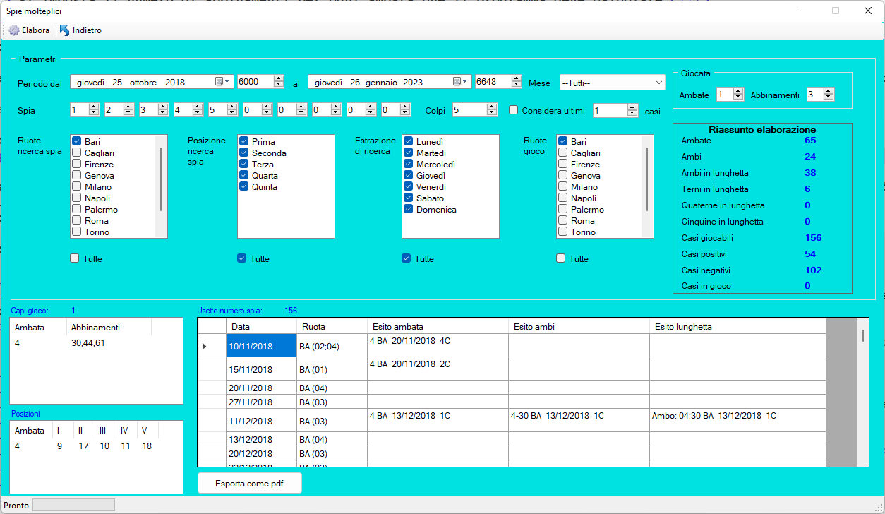Image resolution: width=885 pixels, height=514 pixels.
Task: Select abbinamenti value 30;44;61
Action: [x=88, y=342]
